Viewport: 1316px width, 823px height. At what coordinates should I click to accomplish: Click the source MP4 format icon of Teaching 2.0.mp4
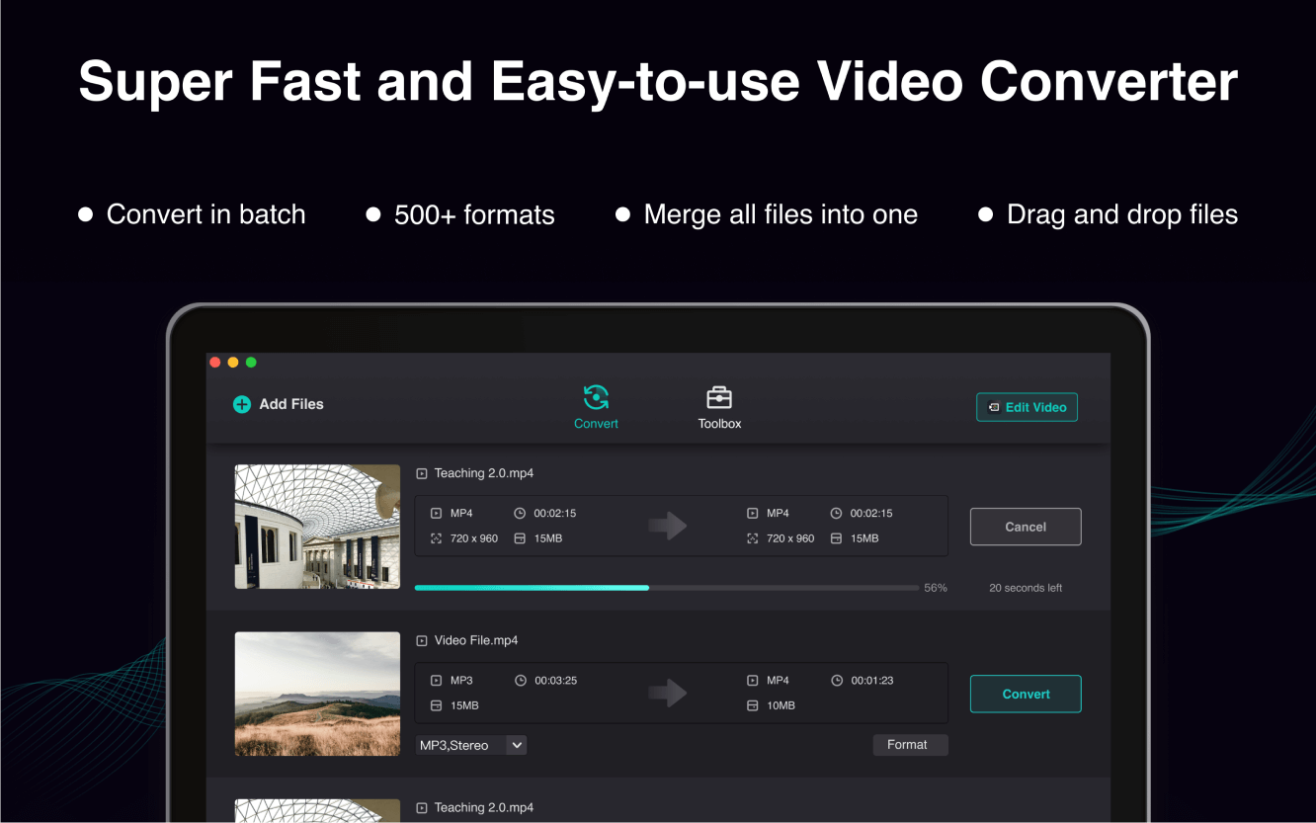[437, 513]
